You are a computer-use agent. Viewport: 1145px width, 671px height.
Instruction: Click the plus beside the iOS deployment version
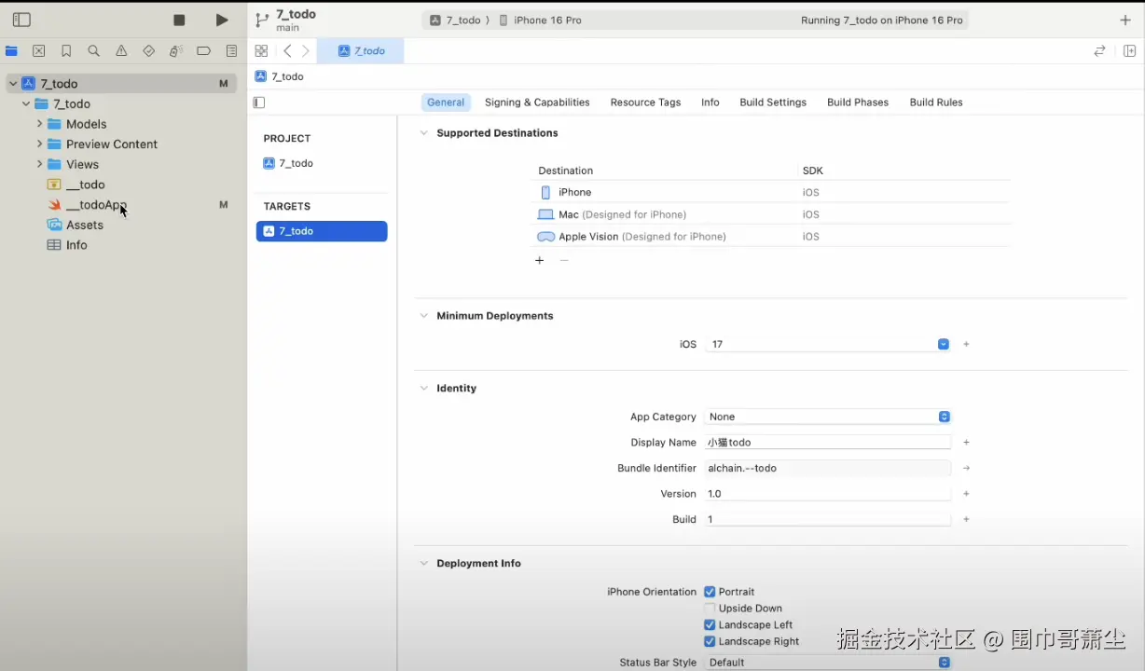[966, 344]
